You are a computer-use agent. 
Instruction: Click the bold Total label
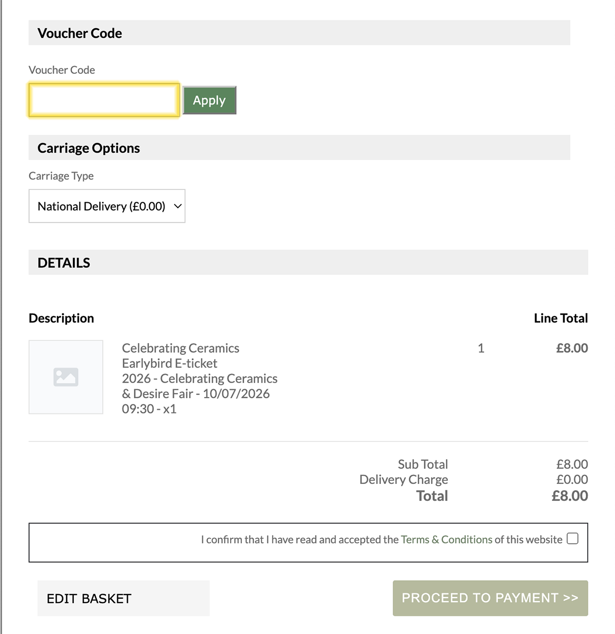click(x=432, y=496)
